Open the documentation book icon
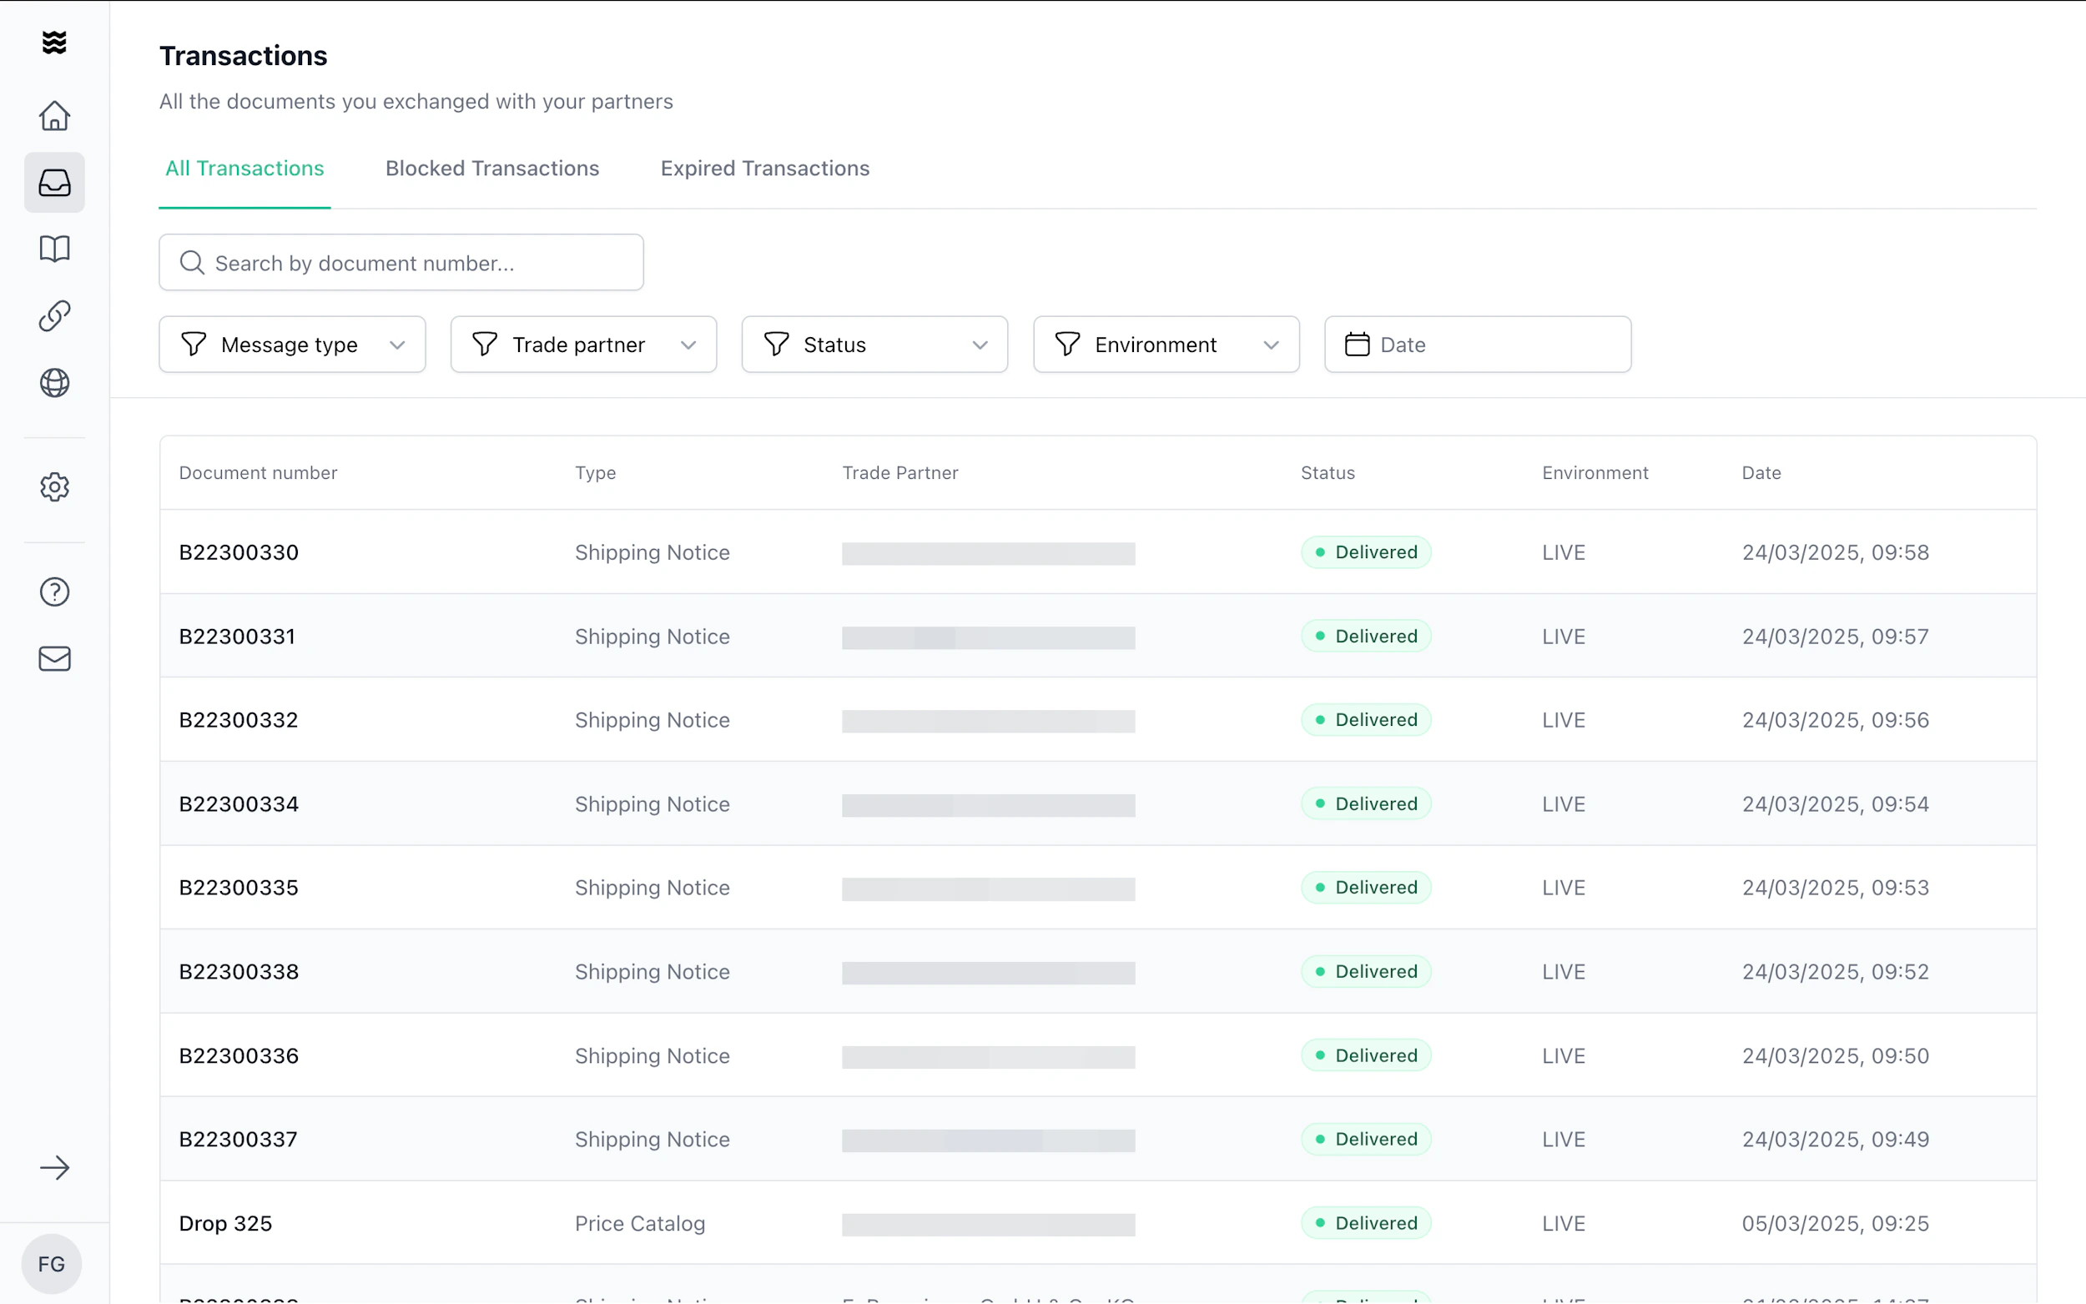The image size is (2086, 1304). (x=54, y=249)
